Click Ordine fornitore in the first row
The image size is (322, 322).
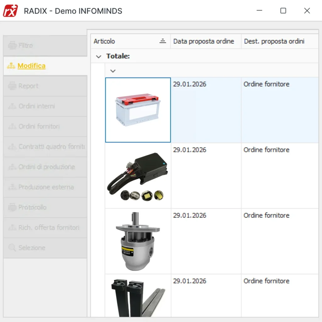(x=266, y=84)
